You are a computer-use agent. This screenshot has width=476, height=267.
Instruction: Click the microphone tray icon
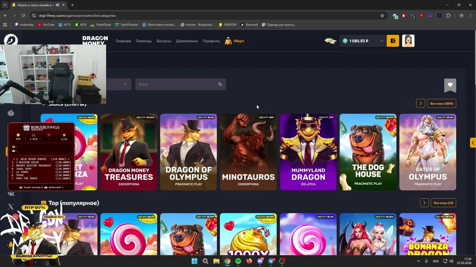[427, 261]
